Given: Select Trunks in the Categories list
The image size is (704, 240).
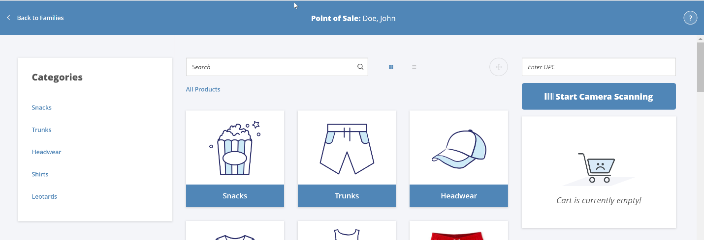Looking at the screenshot, I should (x=42, y=130).
